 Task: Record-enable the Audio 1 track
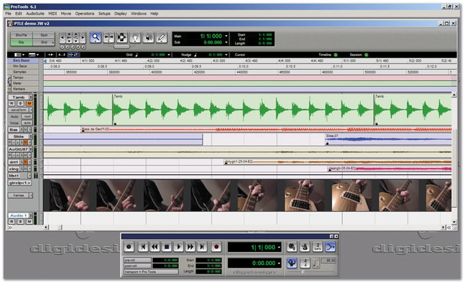12,222
